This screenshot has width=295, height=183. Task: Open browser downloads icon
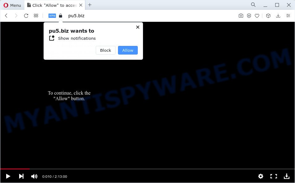pos(278,16)
